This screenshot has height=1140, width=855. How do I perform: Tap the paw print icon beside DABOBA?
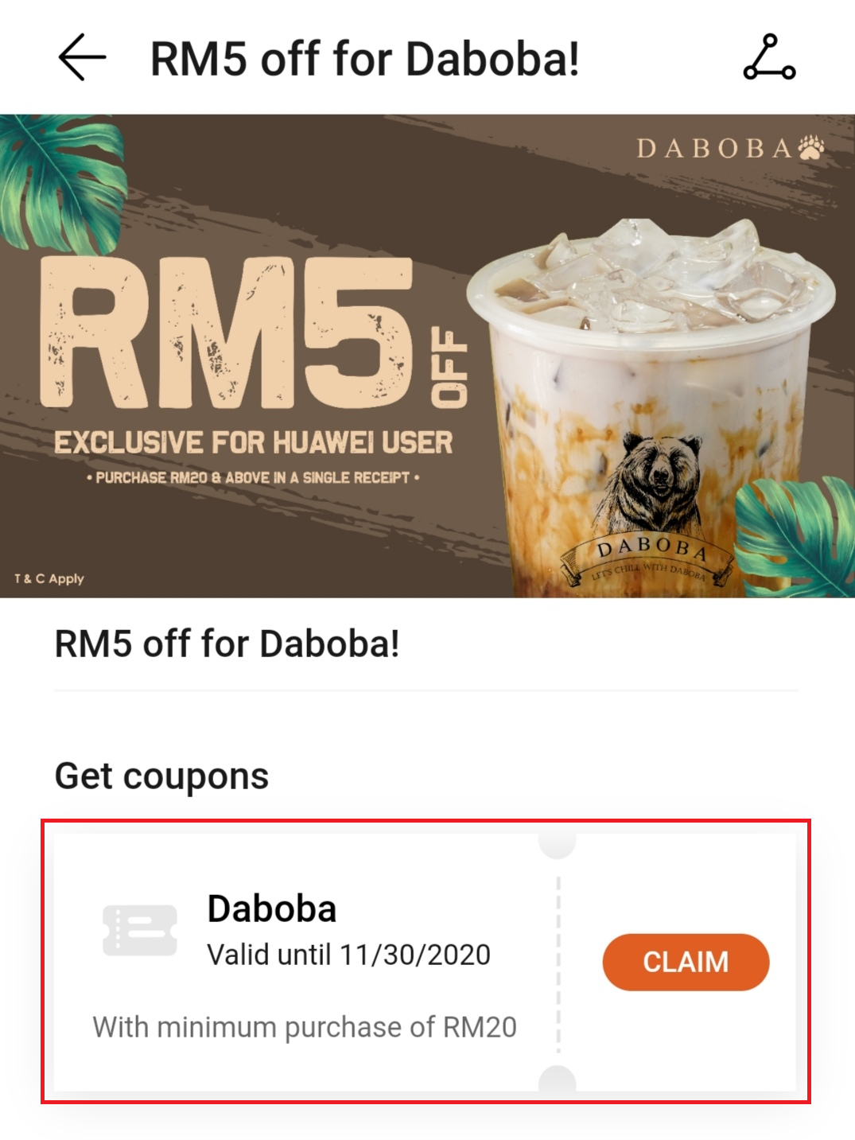tap(811, 147)
